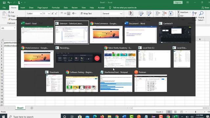The height and width of the screenshot is (118, 210).
Task: Switch to the Book1 - Excel window thumbnail
Action: [x=37, y=34]
